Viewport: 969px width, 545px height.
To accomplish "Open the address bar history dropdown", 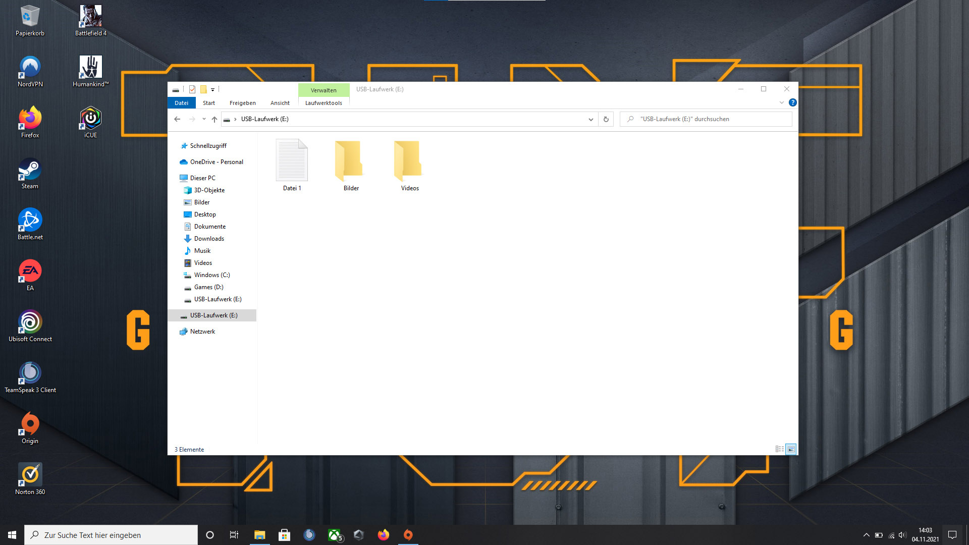I will 590,119.
